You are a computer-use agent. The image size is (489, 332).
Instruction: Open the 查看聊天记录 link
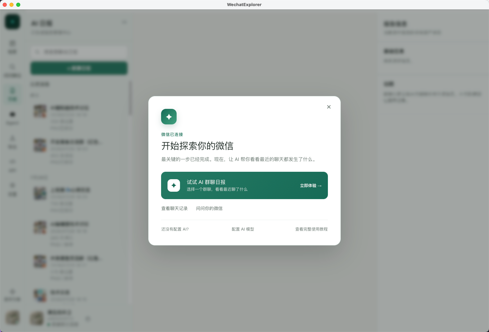click(175, 209)
